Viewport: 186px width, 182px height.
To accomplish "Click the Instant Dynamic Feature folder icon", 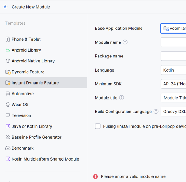I will pyautogui.click(x=8, y=83).
